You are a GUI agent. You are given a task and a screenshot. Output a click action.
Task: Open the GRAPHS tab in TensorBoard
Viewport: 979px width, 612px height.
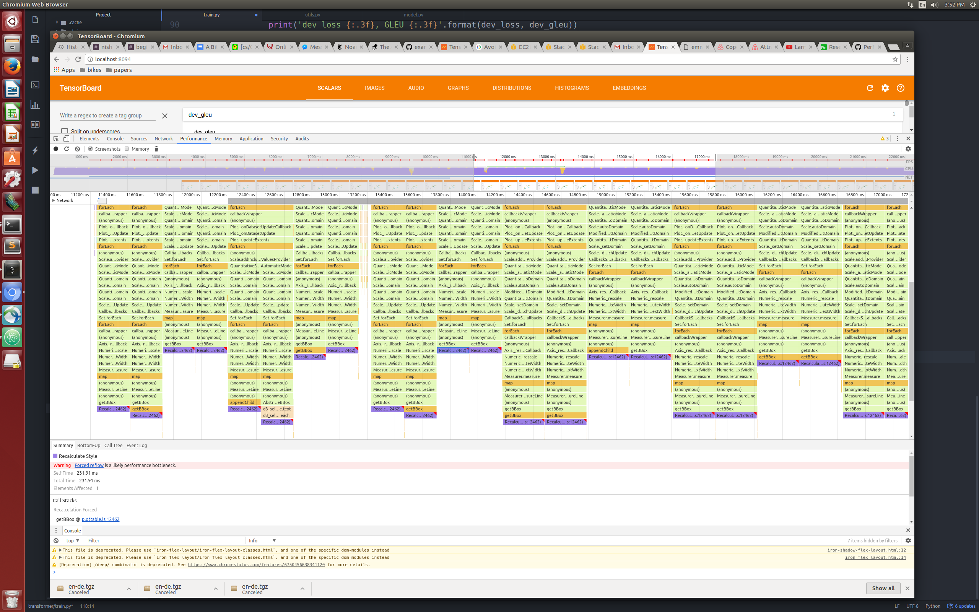[x=458, y=88]
